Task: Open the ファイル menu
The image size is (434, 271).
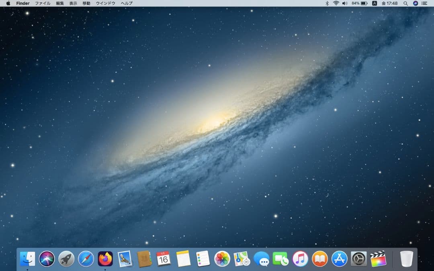Action: [42, 3]
